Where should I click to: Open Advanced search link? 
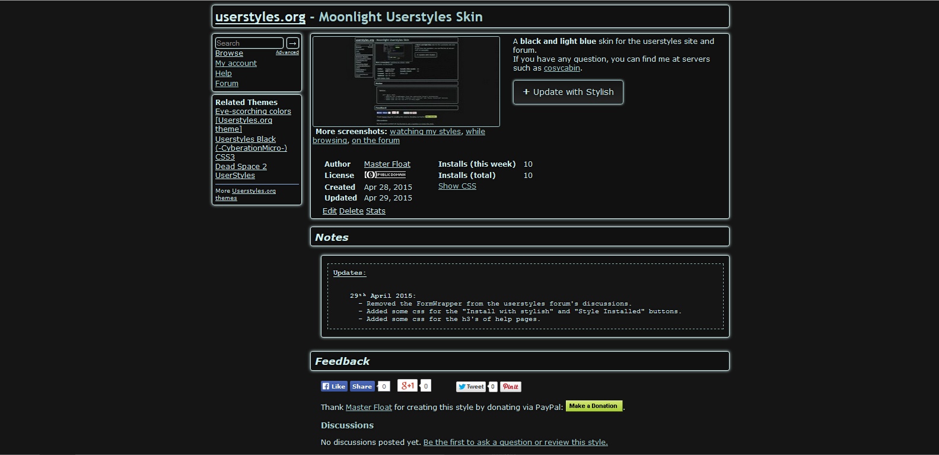(x=287, y=53)
